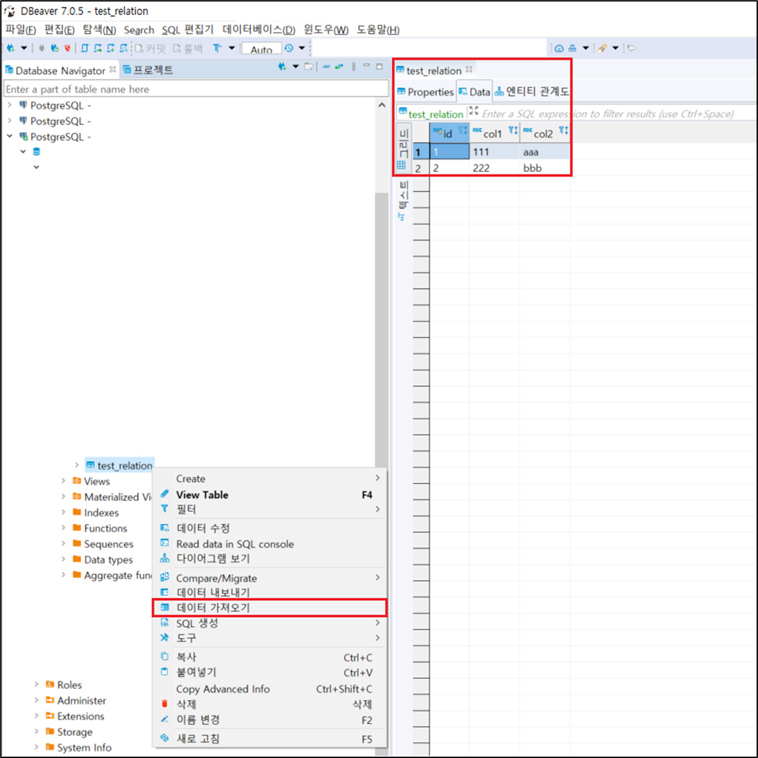Open the 데이터베이스 menu
Image resolution: width=758 pixels, height=758 pixels.
(x=259, y=30)
